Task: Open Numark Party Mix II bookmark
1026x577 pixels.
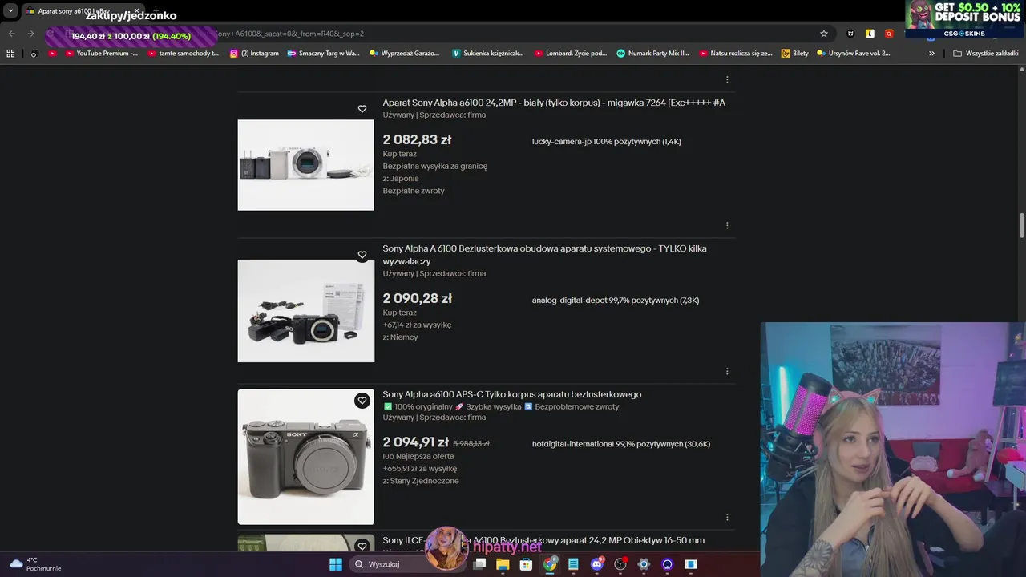Action: [652, 54]
